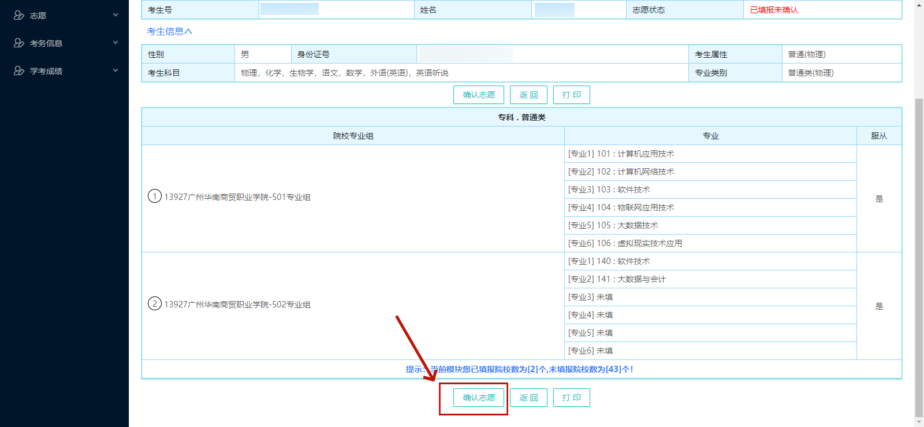Select the 101 计算机应用技术 row
The width and height of the screenshot is (924, 427).
[x=709, y=154]
